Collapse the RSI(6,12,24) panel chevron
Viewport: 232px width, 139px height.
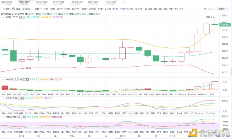click(3, 117)
